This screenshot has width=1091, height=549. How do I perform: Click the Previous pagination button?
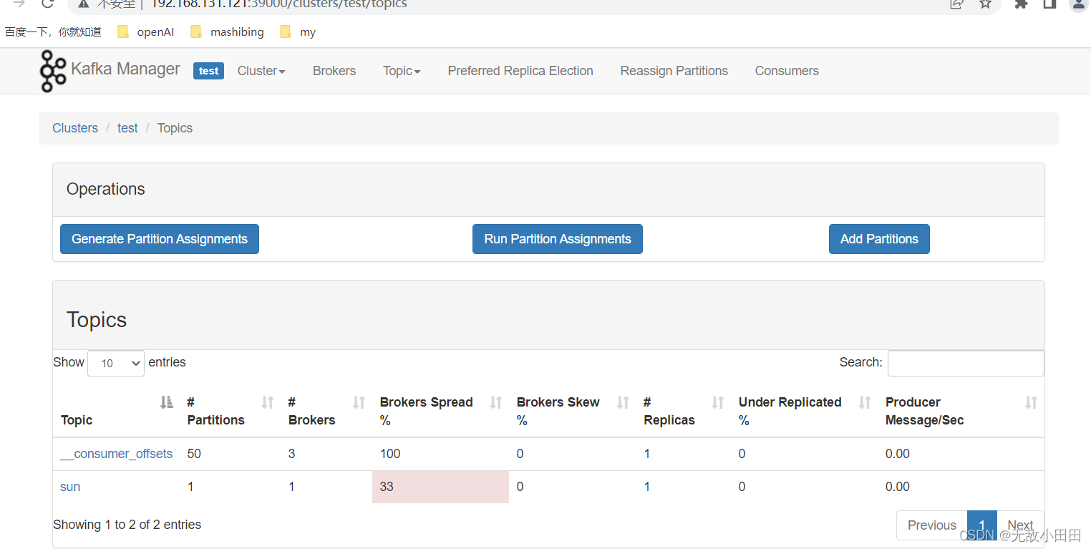[x=931, y=525]
